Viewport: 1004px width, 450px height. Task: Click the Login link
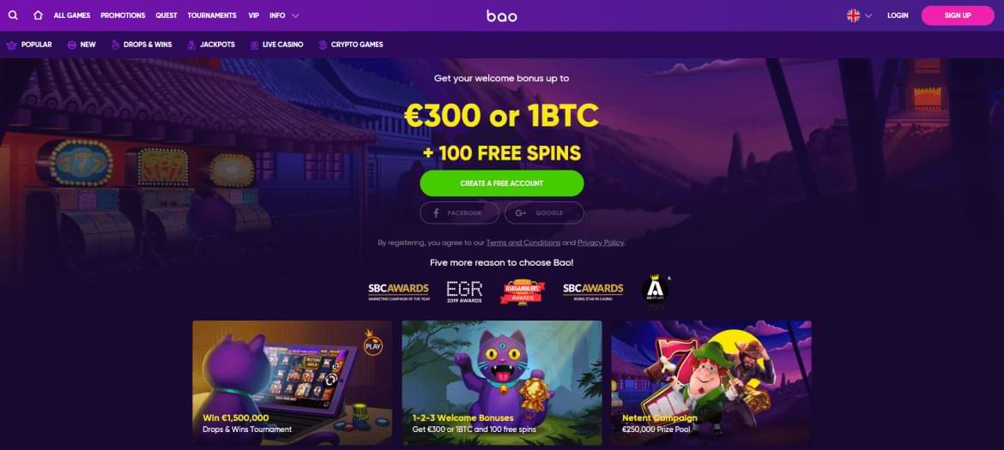[898, 15]
